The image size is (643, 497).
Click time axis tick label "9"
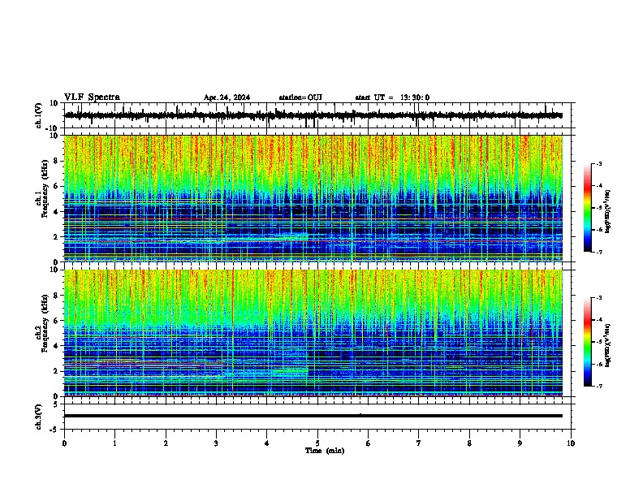pyautogui.click(x=520, y=443)
